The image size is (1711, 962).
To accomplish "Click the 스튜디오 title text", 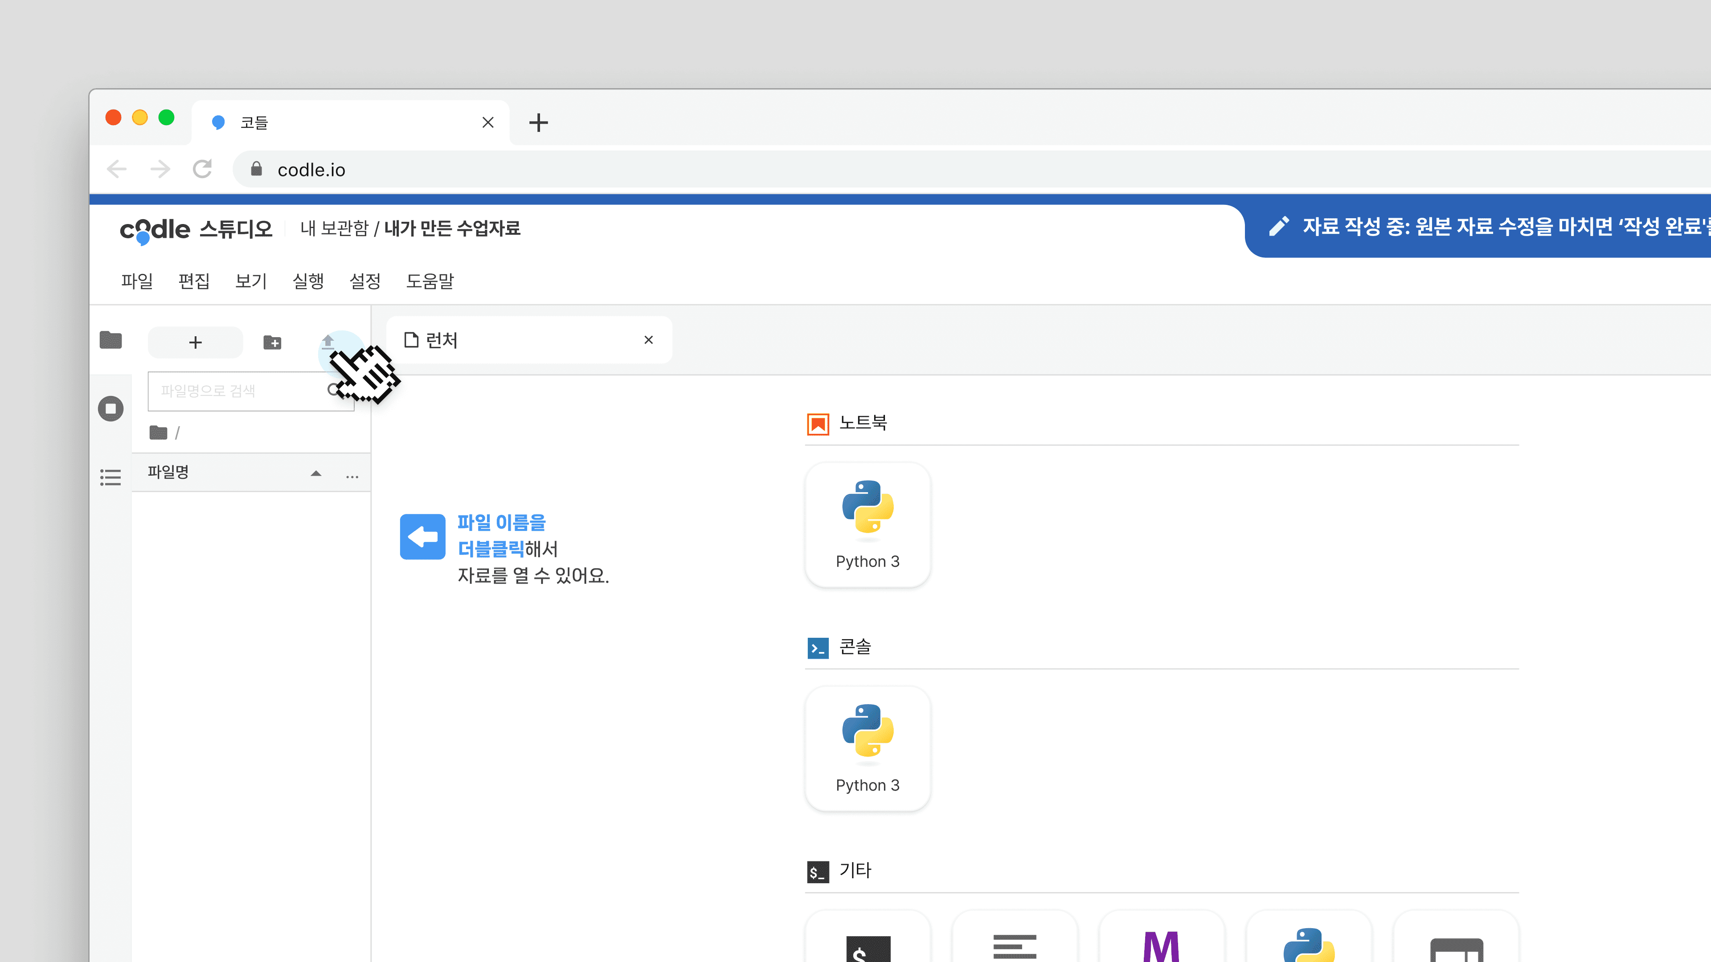I will coord(236,229).
